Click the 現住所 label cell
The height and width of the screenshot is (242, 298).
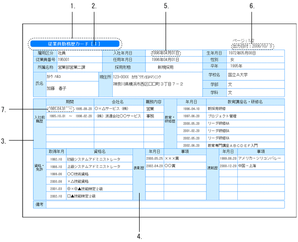105,84
